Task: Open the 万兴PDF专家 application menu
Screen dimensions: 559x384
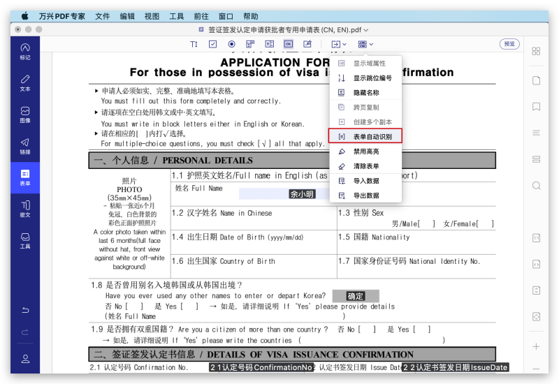Action: click(x=61, y=16)
